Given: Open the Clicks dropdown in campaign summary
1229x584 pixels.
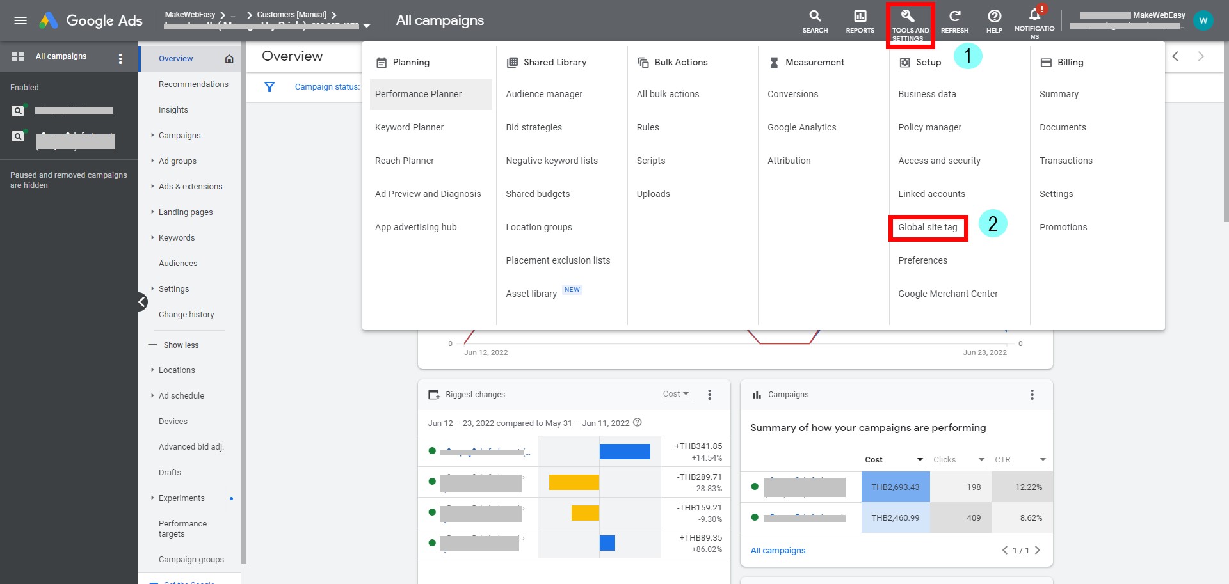Looking at the screenshot, I should pos(958,459).
